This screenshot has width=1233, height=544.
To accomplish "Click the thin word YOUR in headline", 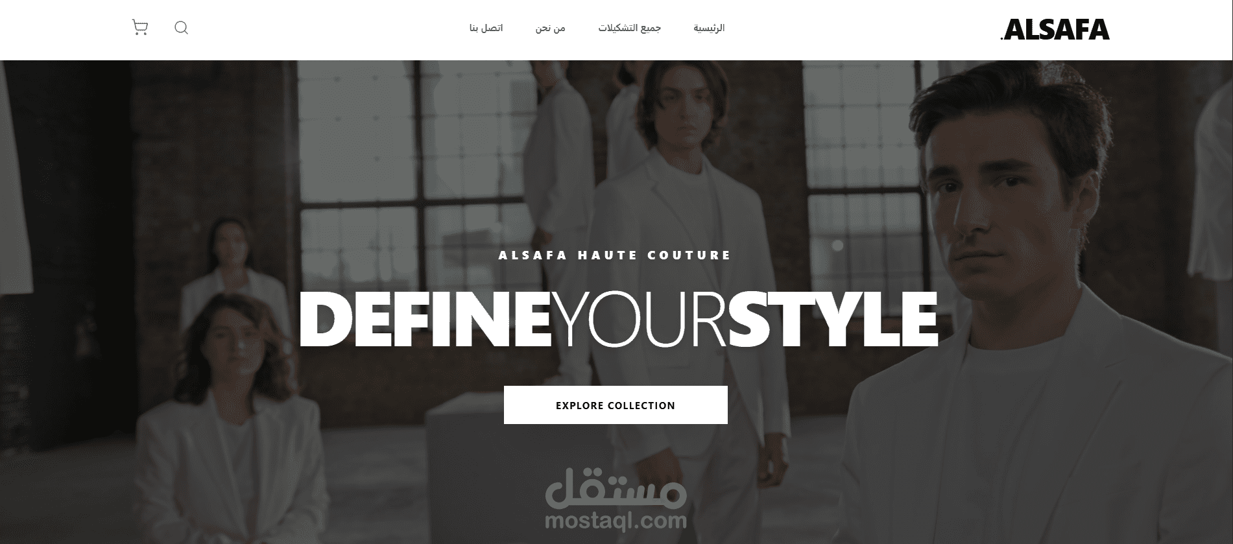I will pos(640,320).
